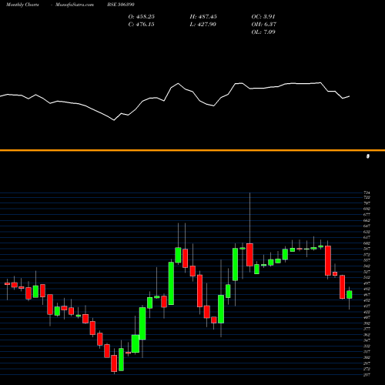Click the 497 price axis label
The width and height of the screenshot is (385, 385).
click(367, 283)
